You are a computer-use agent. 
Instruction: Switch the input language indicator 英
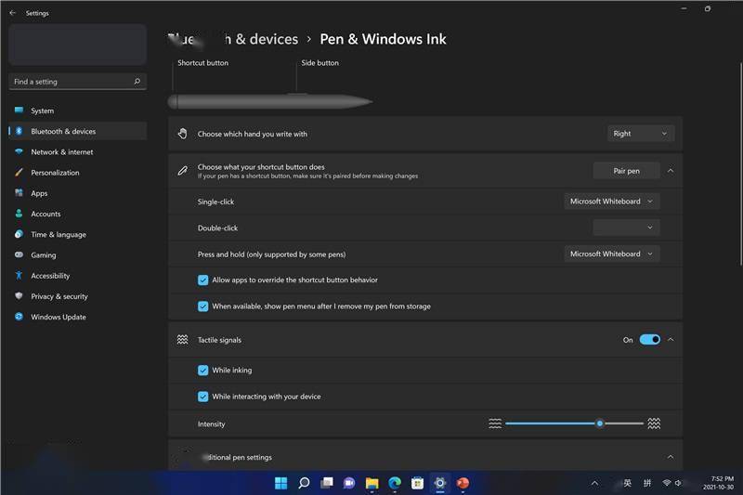click(x=628, y=483)
